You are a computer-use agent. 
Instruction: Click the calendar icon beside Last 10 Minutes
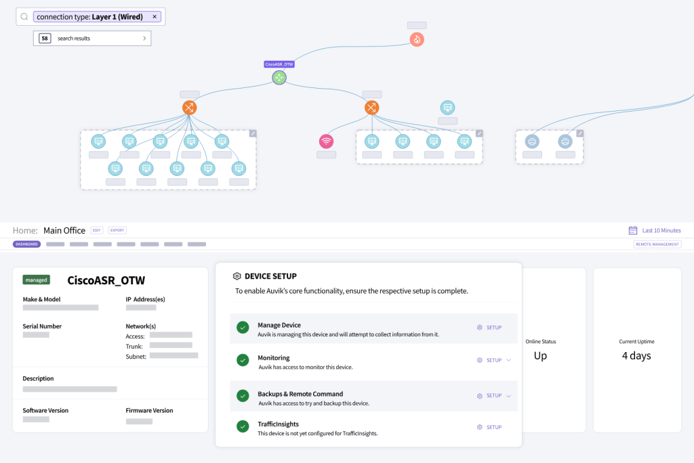pos(633,230)
